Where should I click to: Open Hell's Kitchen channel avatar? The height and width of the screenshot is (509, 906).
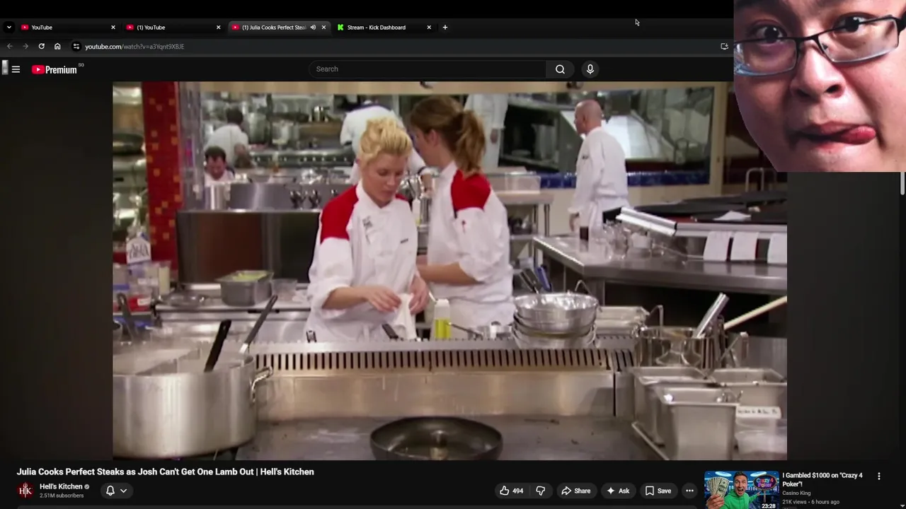pyautogui.click(x=25, y=490)
